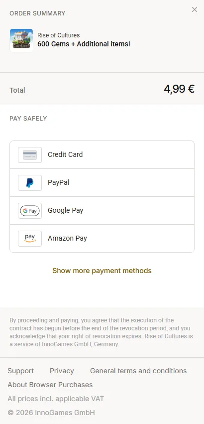Open the Privacy link

click(62, 371)
